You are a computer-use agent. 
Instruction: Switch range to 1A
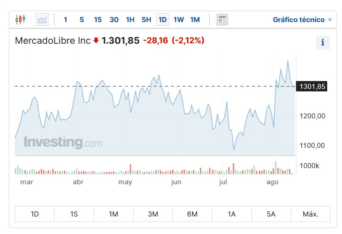point(232,214)
